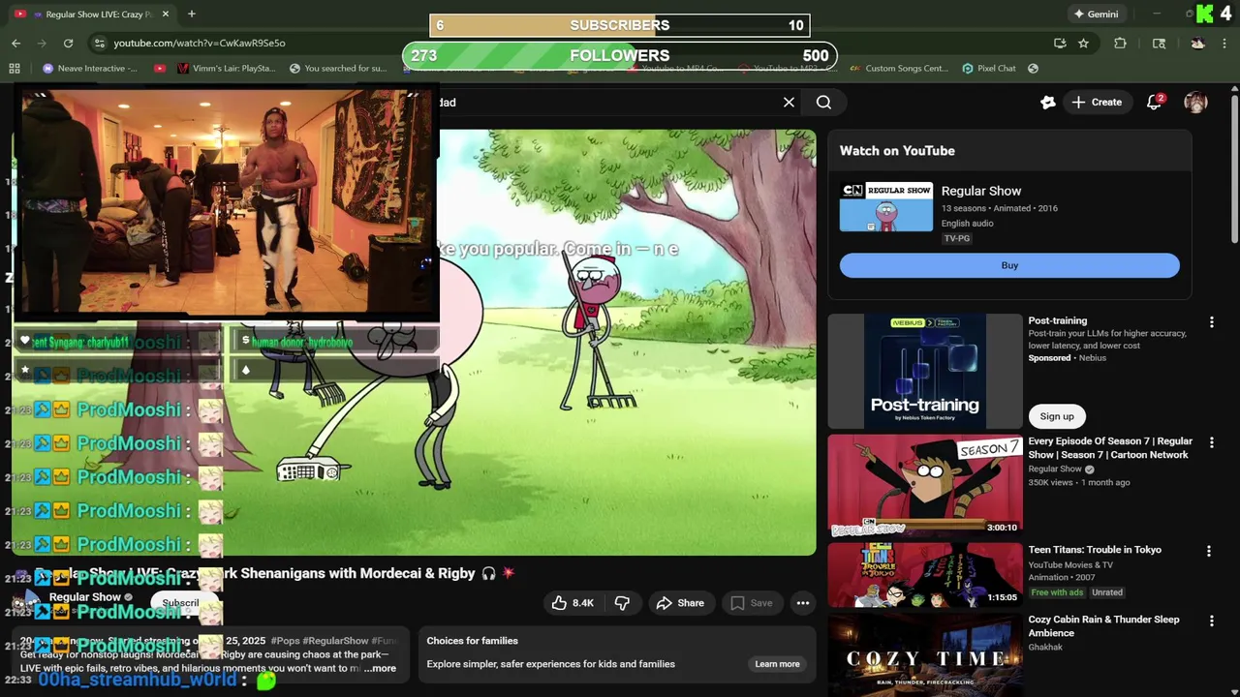This screenshot has height=697, width=1240.
Task: Open the YouTube Create menu
Action: click(1096, 102)
